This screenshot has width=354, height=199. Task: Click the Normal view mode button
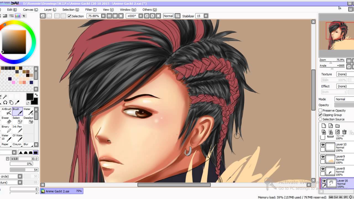(x=168, y=16)
